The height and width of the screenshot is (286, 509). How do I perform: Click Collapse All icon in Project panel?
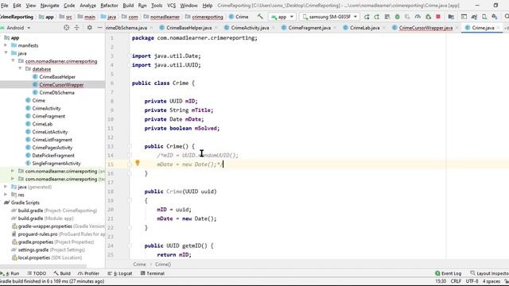(x=76, y=28)
